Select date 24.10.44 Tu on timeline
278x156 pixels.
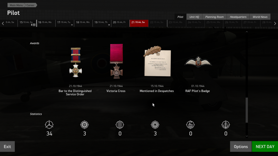point(195,23)
